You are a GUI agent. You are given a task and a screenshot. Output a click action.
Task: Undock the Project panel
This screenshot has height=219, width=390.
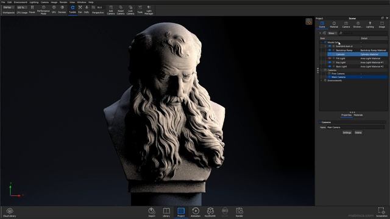point(382,18)
